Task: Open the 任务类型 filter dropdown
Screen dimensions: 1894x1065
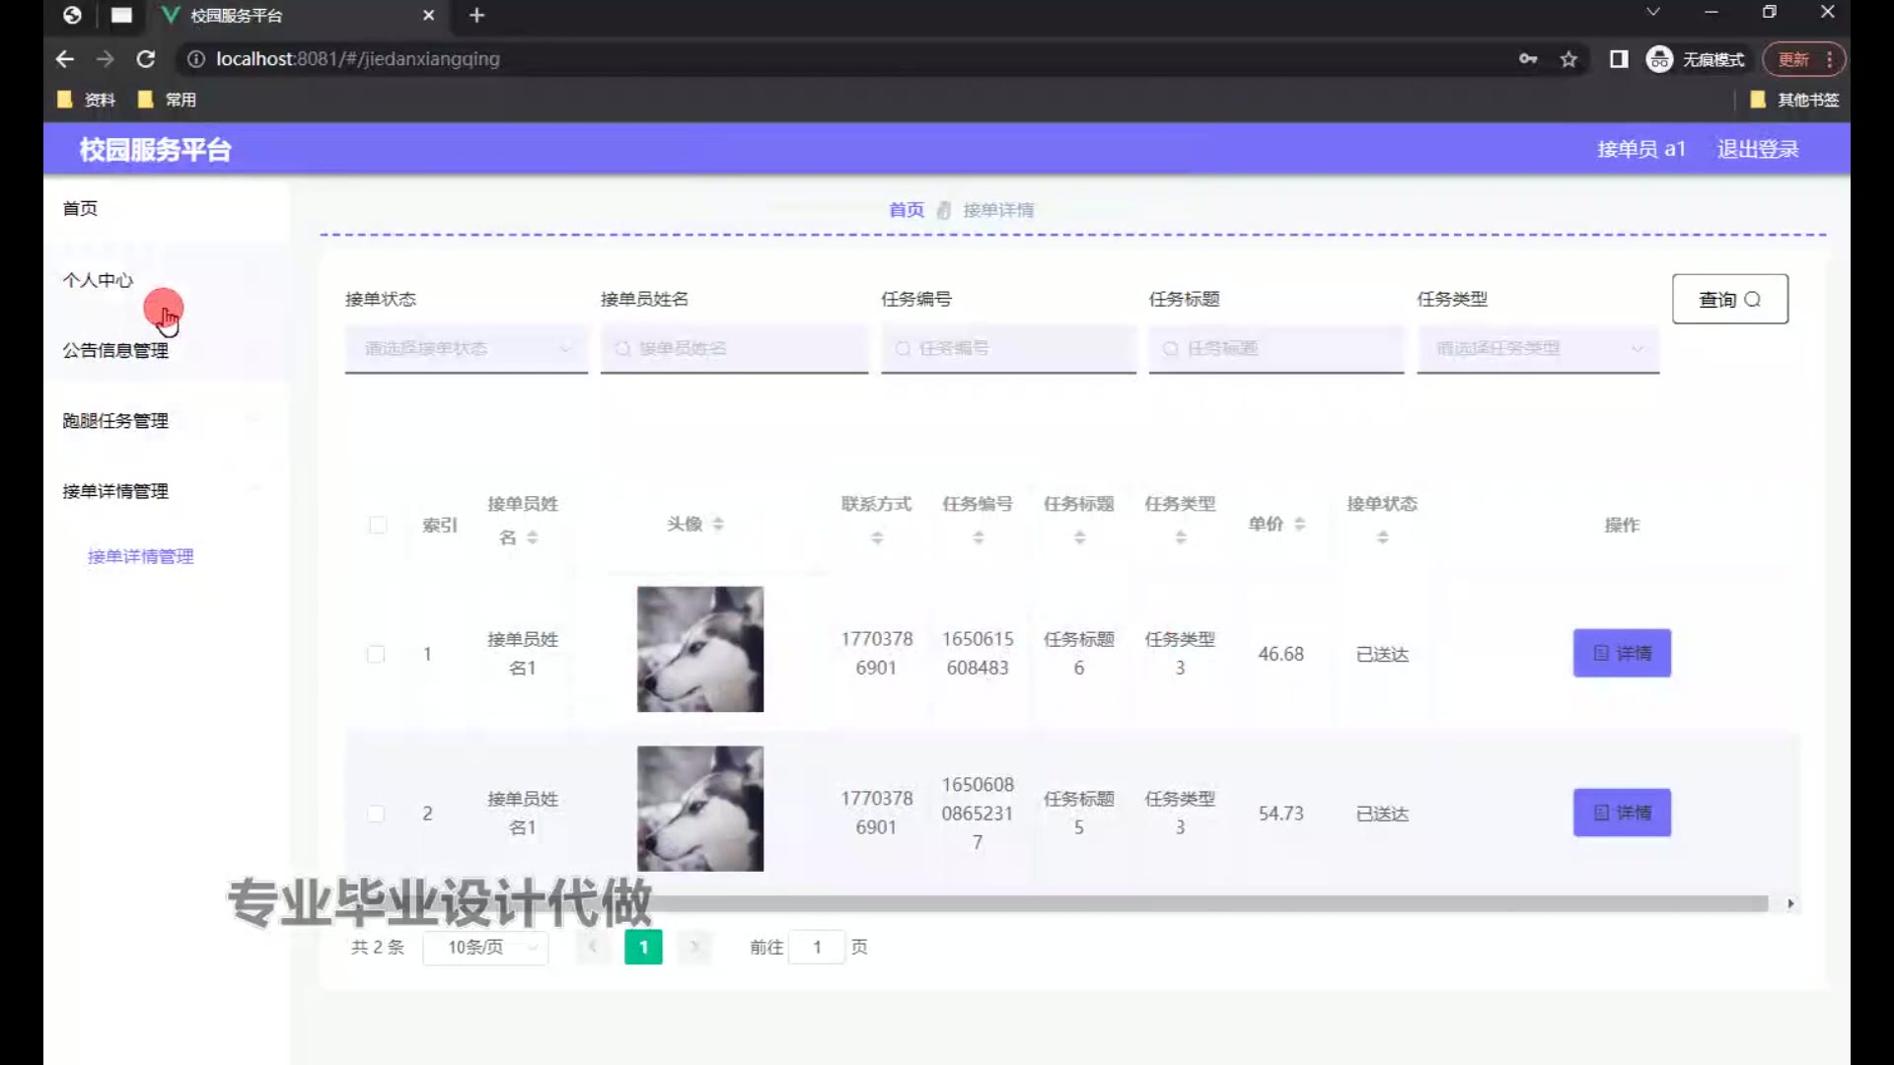Action: [x=1537, y=348]
